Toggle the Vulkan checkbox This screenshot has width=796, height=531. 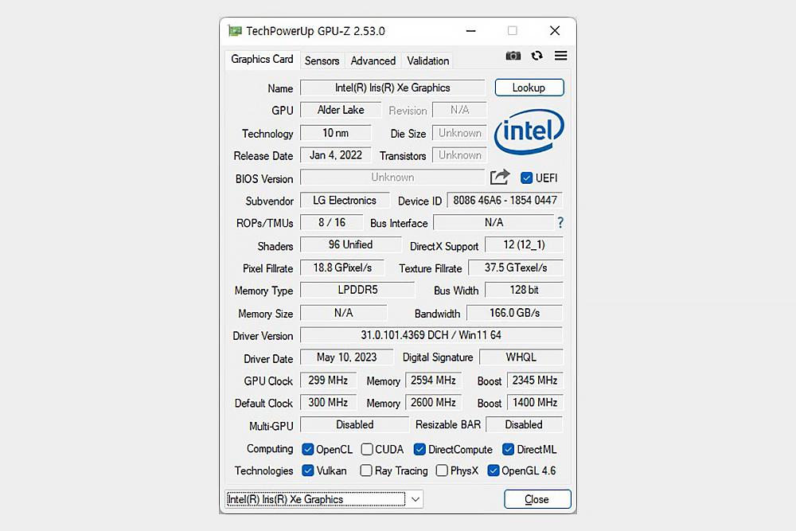point(307,470)
